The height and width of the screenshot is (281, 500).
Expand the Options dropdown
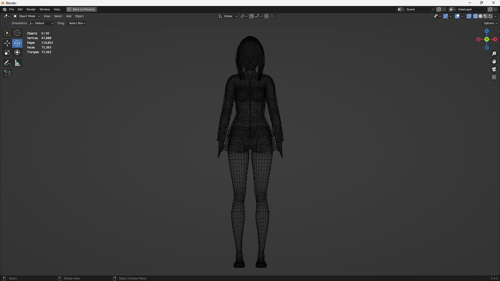pos(490,23)
